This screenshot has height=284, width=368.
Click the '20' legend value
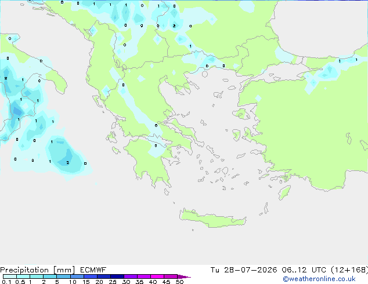(x=99, y=282)
